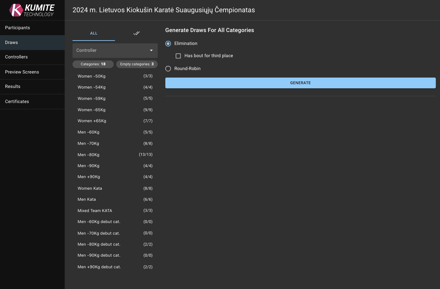Select Men +90Kg debut cat. entry
Viewport: 440px width, 289px height.
(99, 267)
